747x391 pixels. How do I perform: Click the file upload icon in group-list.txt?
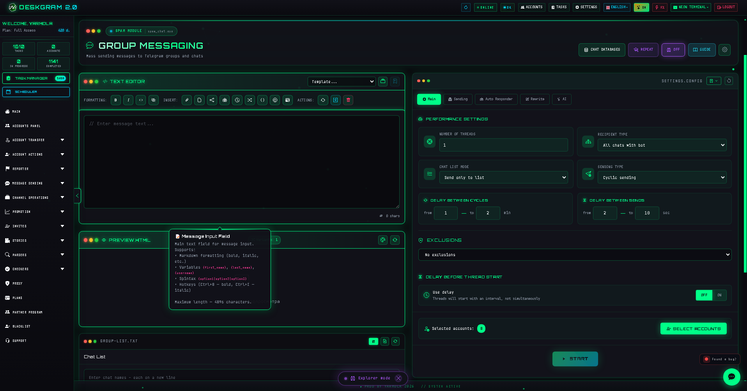pyautogui.click(x=385, y=341)
